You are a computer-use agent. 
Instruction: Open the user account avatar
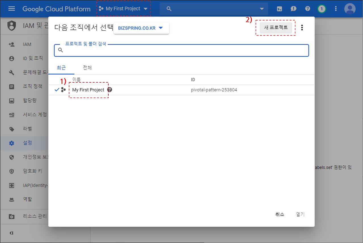coord(350,9)
